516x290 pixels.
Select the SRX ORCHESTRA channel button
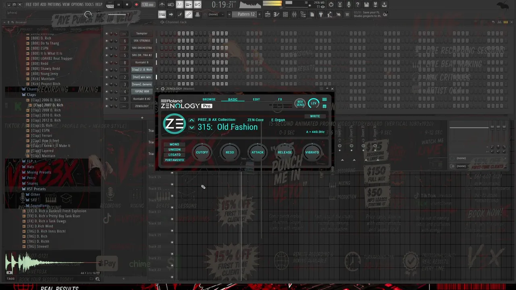tap(142, 48)
